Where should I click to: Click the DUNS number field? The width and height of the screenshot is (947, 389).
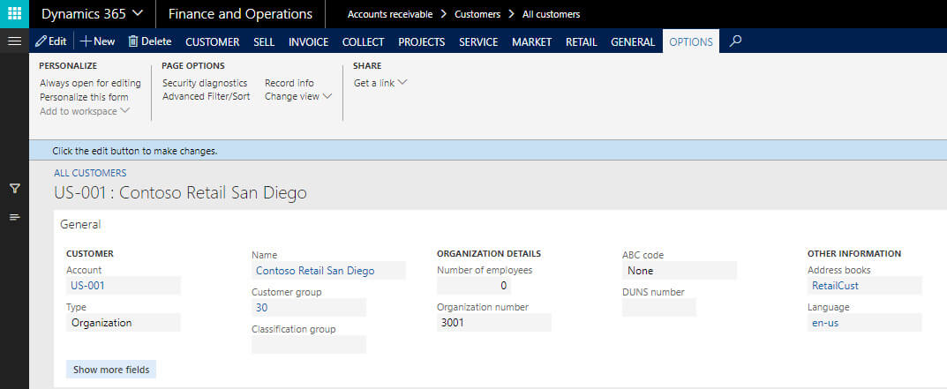pos(659,308)
